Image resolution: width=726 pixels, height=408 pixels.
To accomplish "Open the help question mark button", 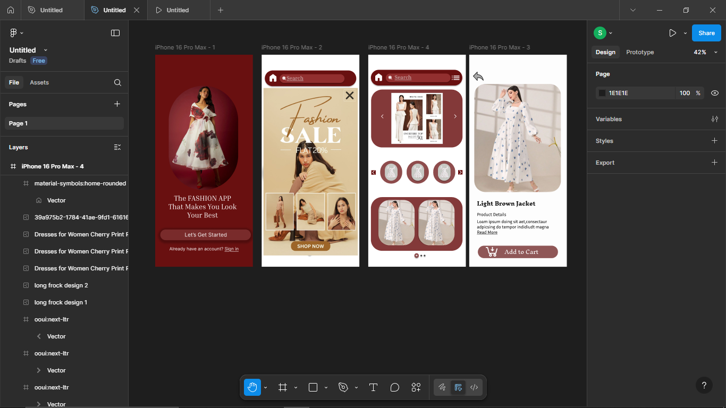I will click(704, 386).
